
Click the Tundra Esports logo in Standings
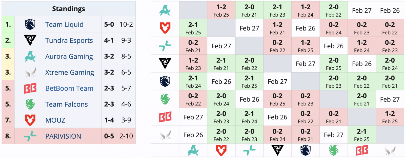point(30,40)
